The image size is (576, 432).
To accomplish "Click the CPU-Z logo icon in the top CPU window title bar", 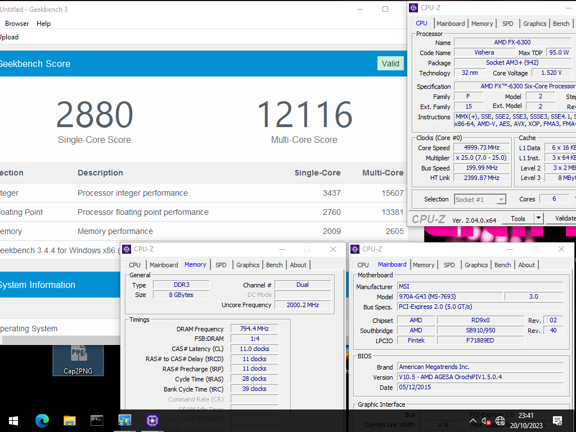I will (x=413, y=8).
